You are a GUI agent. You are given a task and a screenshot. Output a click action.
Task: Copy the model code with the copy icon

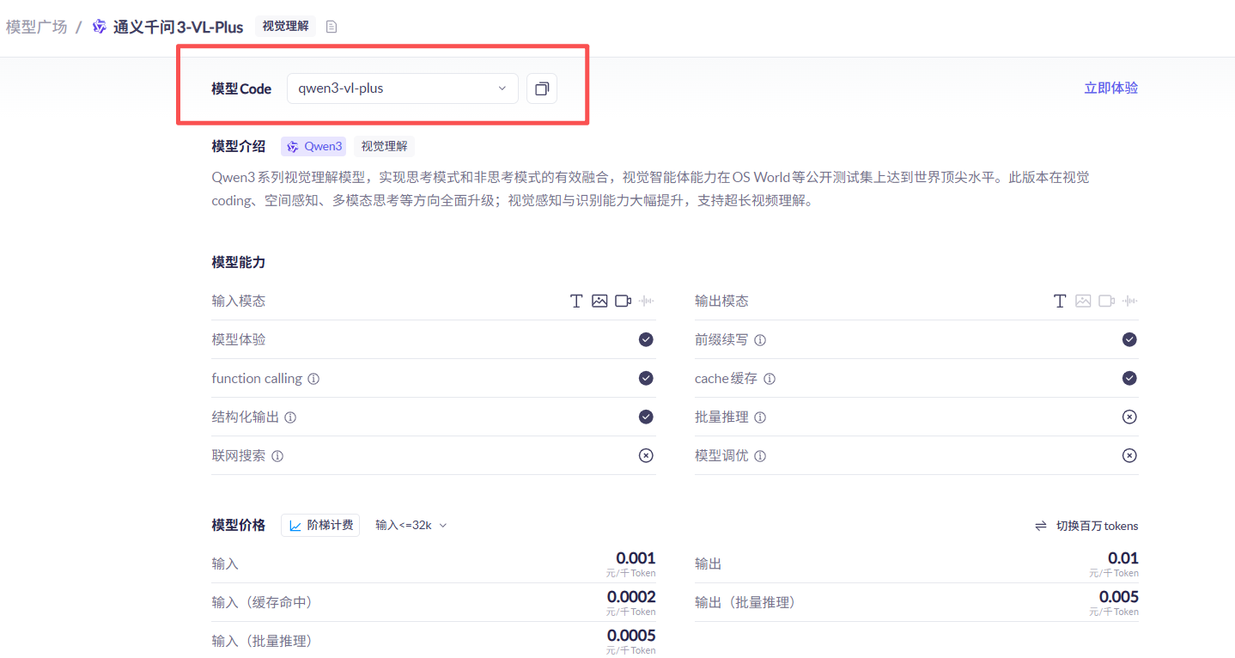pyautogui.click(x=542, y=88)
